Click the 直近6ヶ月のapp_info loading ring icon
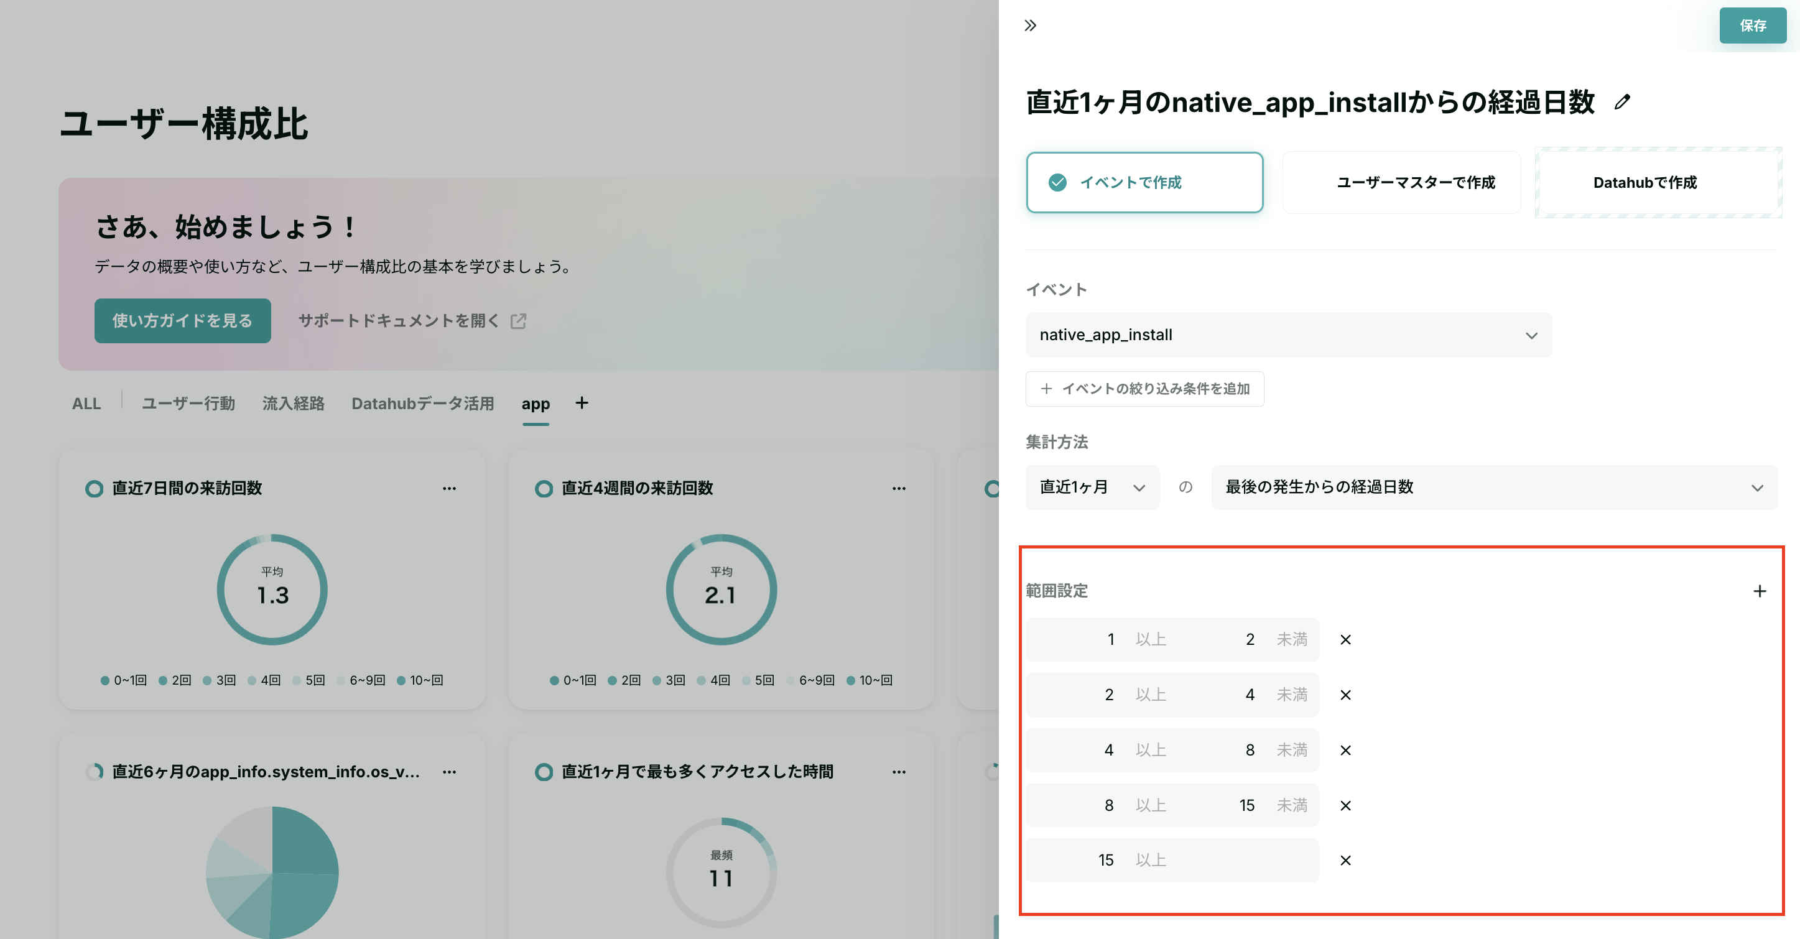This screenshot has width=1800, height=939. (x=94, y=772)
